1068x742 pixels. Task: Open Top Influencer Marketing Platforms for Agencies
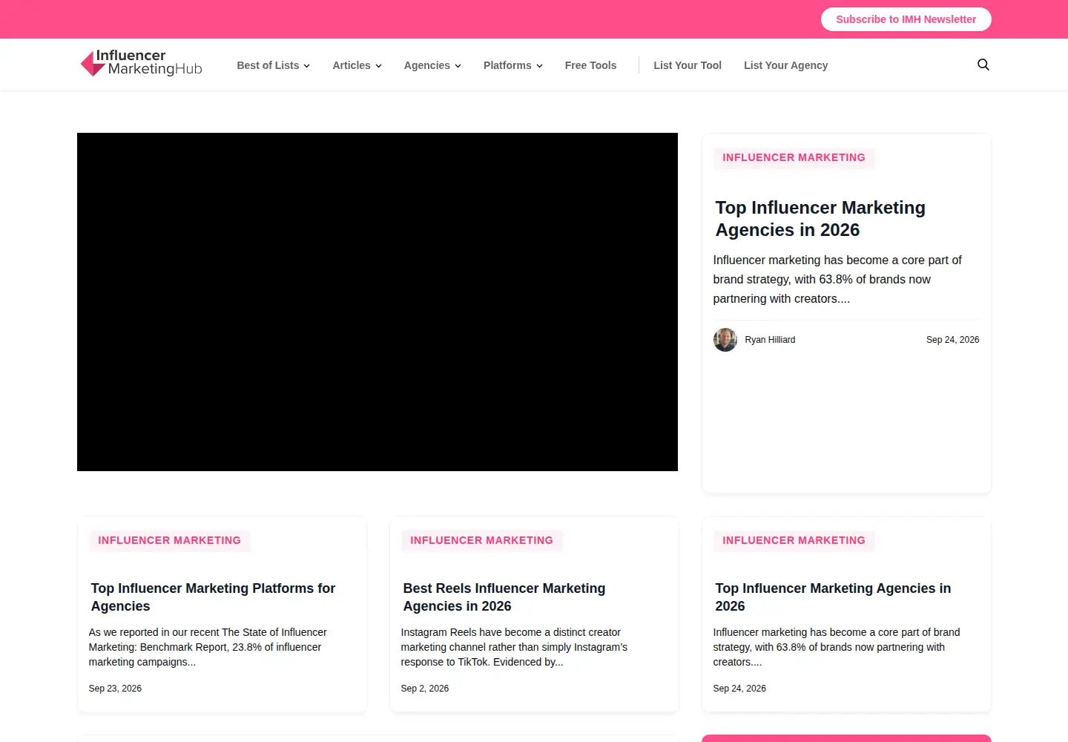pos(213,597)
